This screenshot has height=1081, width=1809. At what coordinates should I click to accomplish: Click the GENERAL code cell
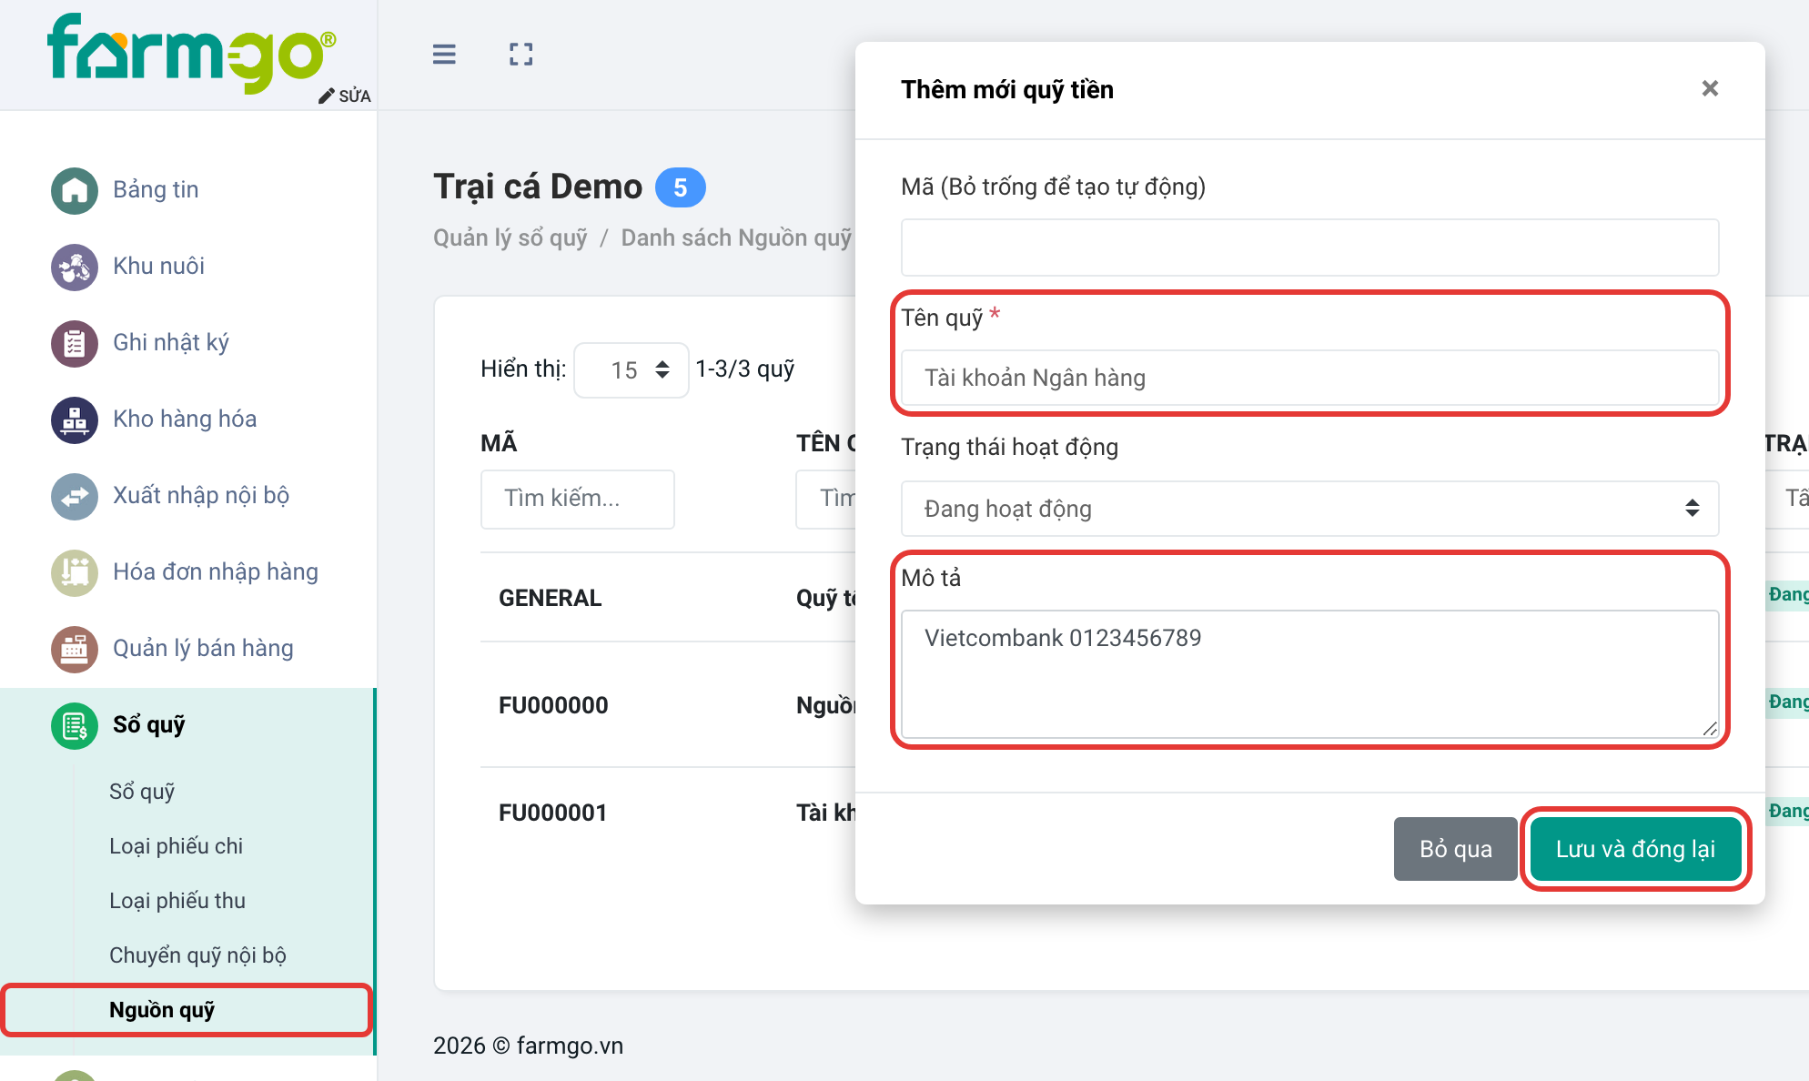pyautogui.click(x=550, y=598)
